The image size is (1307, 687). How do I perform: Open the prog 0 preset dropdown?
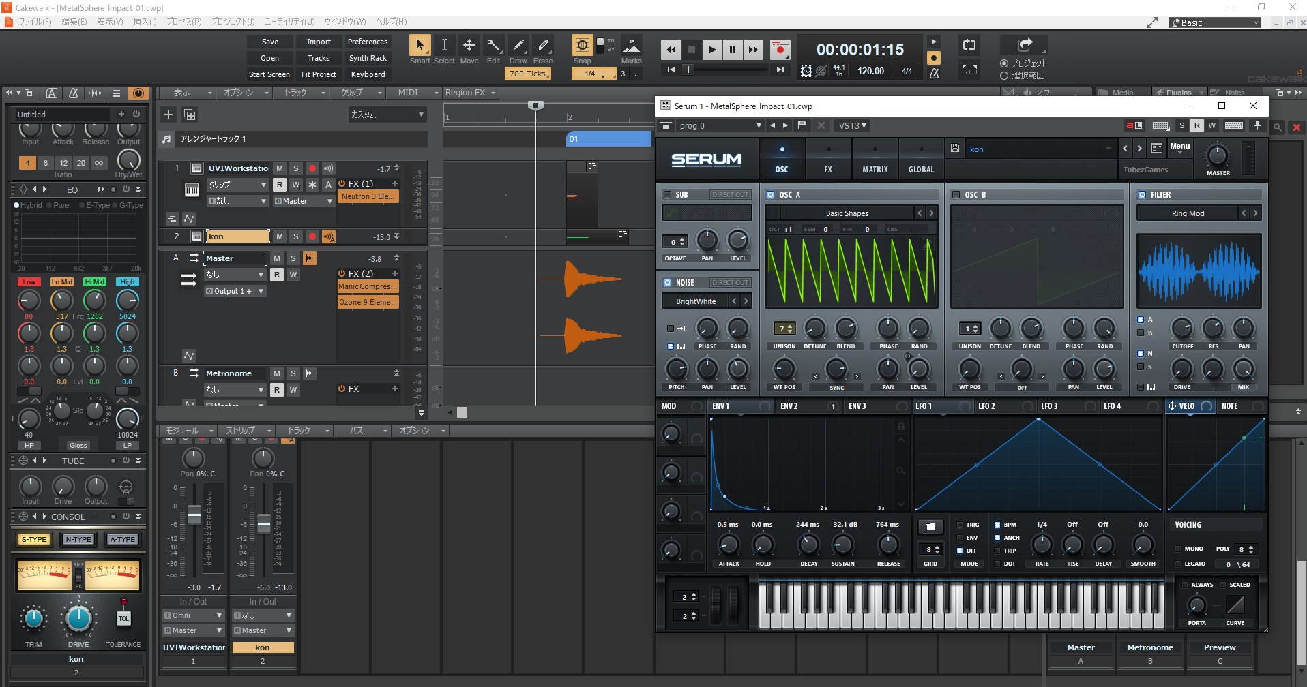click(x=720, y=125)
